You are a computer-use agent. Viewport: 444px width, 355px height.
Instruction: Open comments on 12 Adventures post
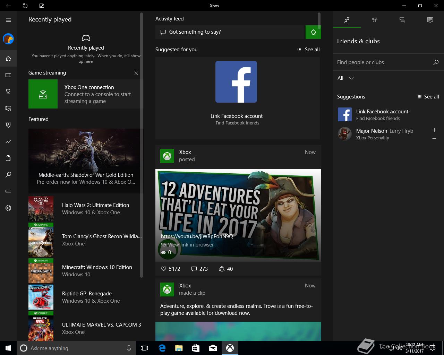pyautogui.click(x=199, y=269)
